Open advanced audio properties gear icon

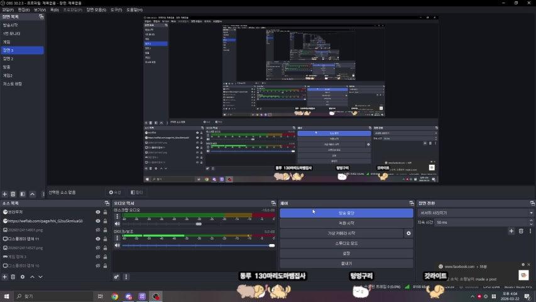[117, 276]
